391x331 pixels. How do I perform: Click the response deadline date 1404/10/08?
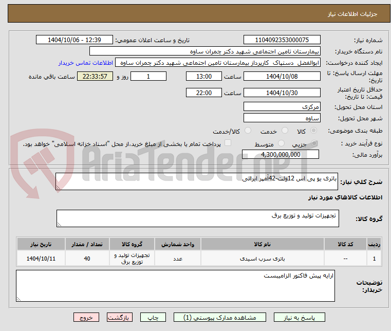[282, 76]
